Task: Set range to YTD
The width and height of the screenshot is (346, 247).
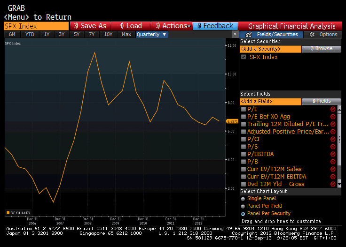Action: 30,34
